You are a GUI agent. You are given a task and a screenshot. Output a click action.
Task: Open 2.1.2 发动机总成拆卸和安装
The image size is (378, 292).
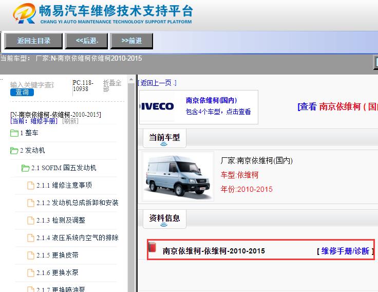[78, 203]
